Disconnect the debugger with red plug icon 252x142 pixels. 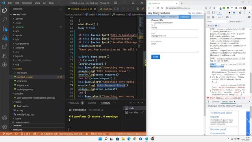point(143,9)
